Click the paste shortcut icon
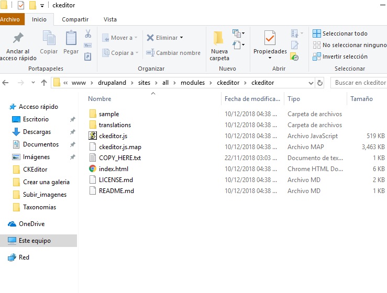This screenshot has height=293, width=387. (x=88, y=57)
